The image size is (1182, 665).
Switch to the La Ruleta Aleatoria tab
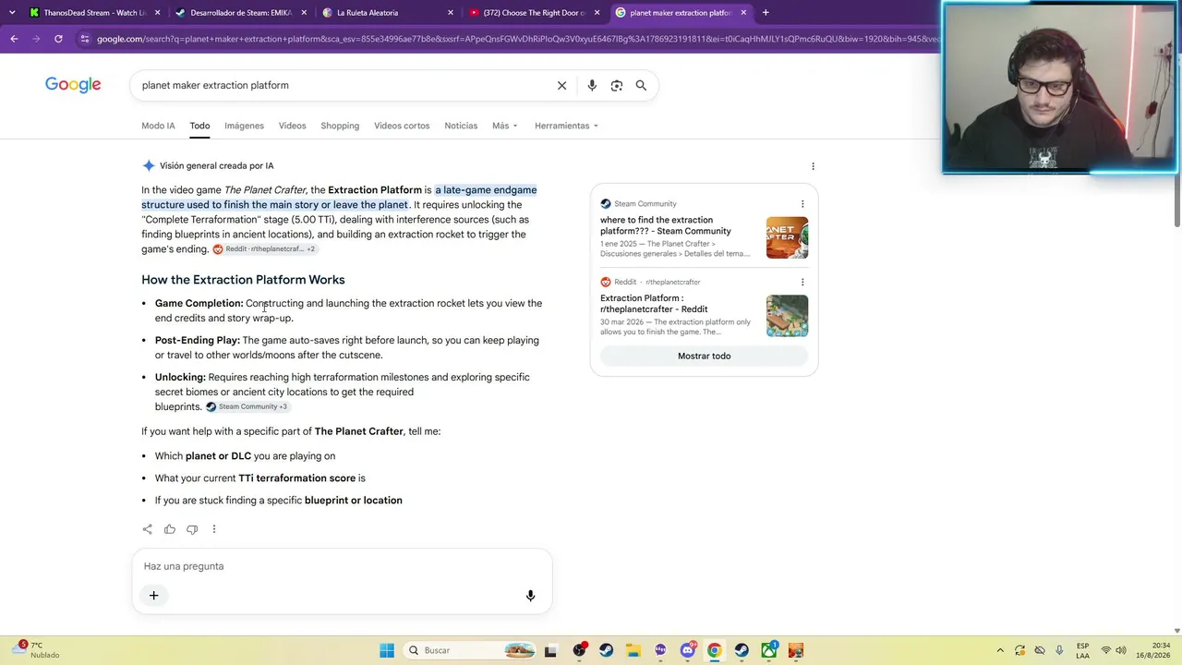pyautogui.click(x=388, y=13)
